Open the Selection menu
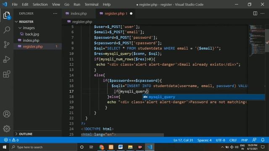Viewport: 269px width, 151px height. point(40,5)
